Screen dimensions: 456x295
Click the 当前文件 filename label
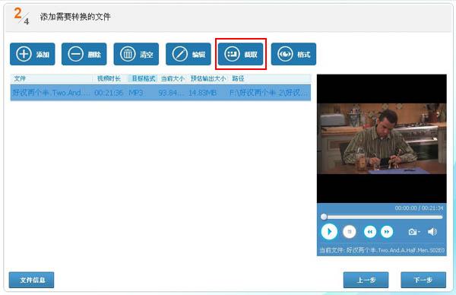point(382,250)
